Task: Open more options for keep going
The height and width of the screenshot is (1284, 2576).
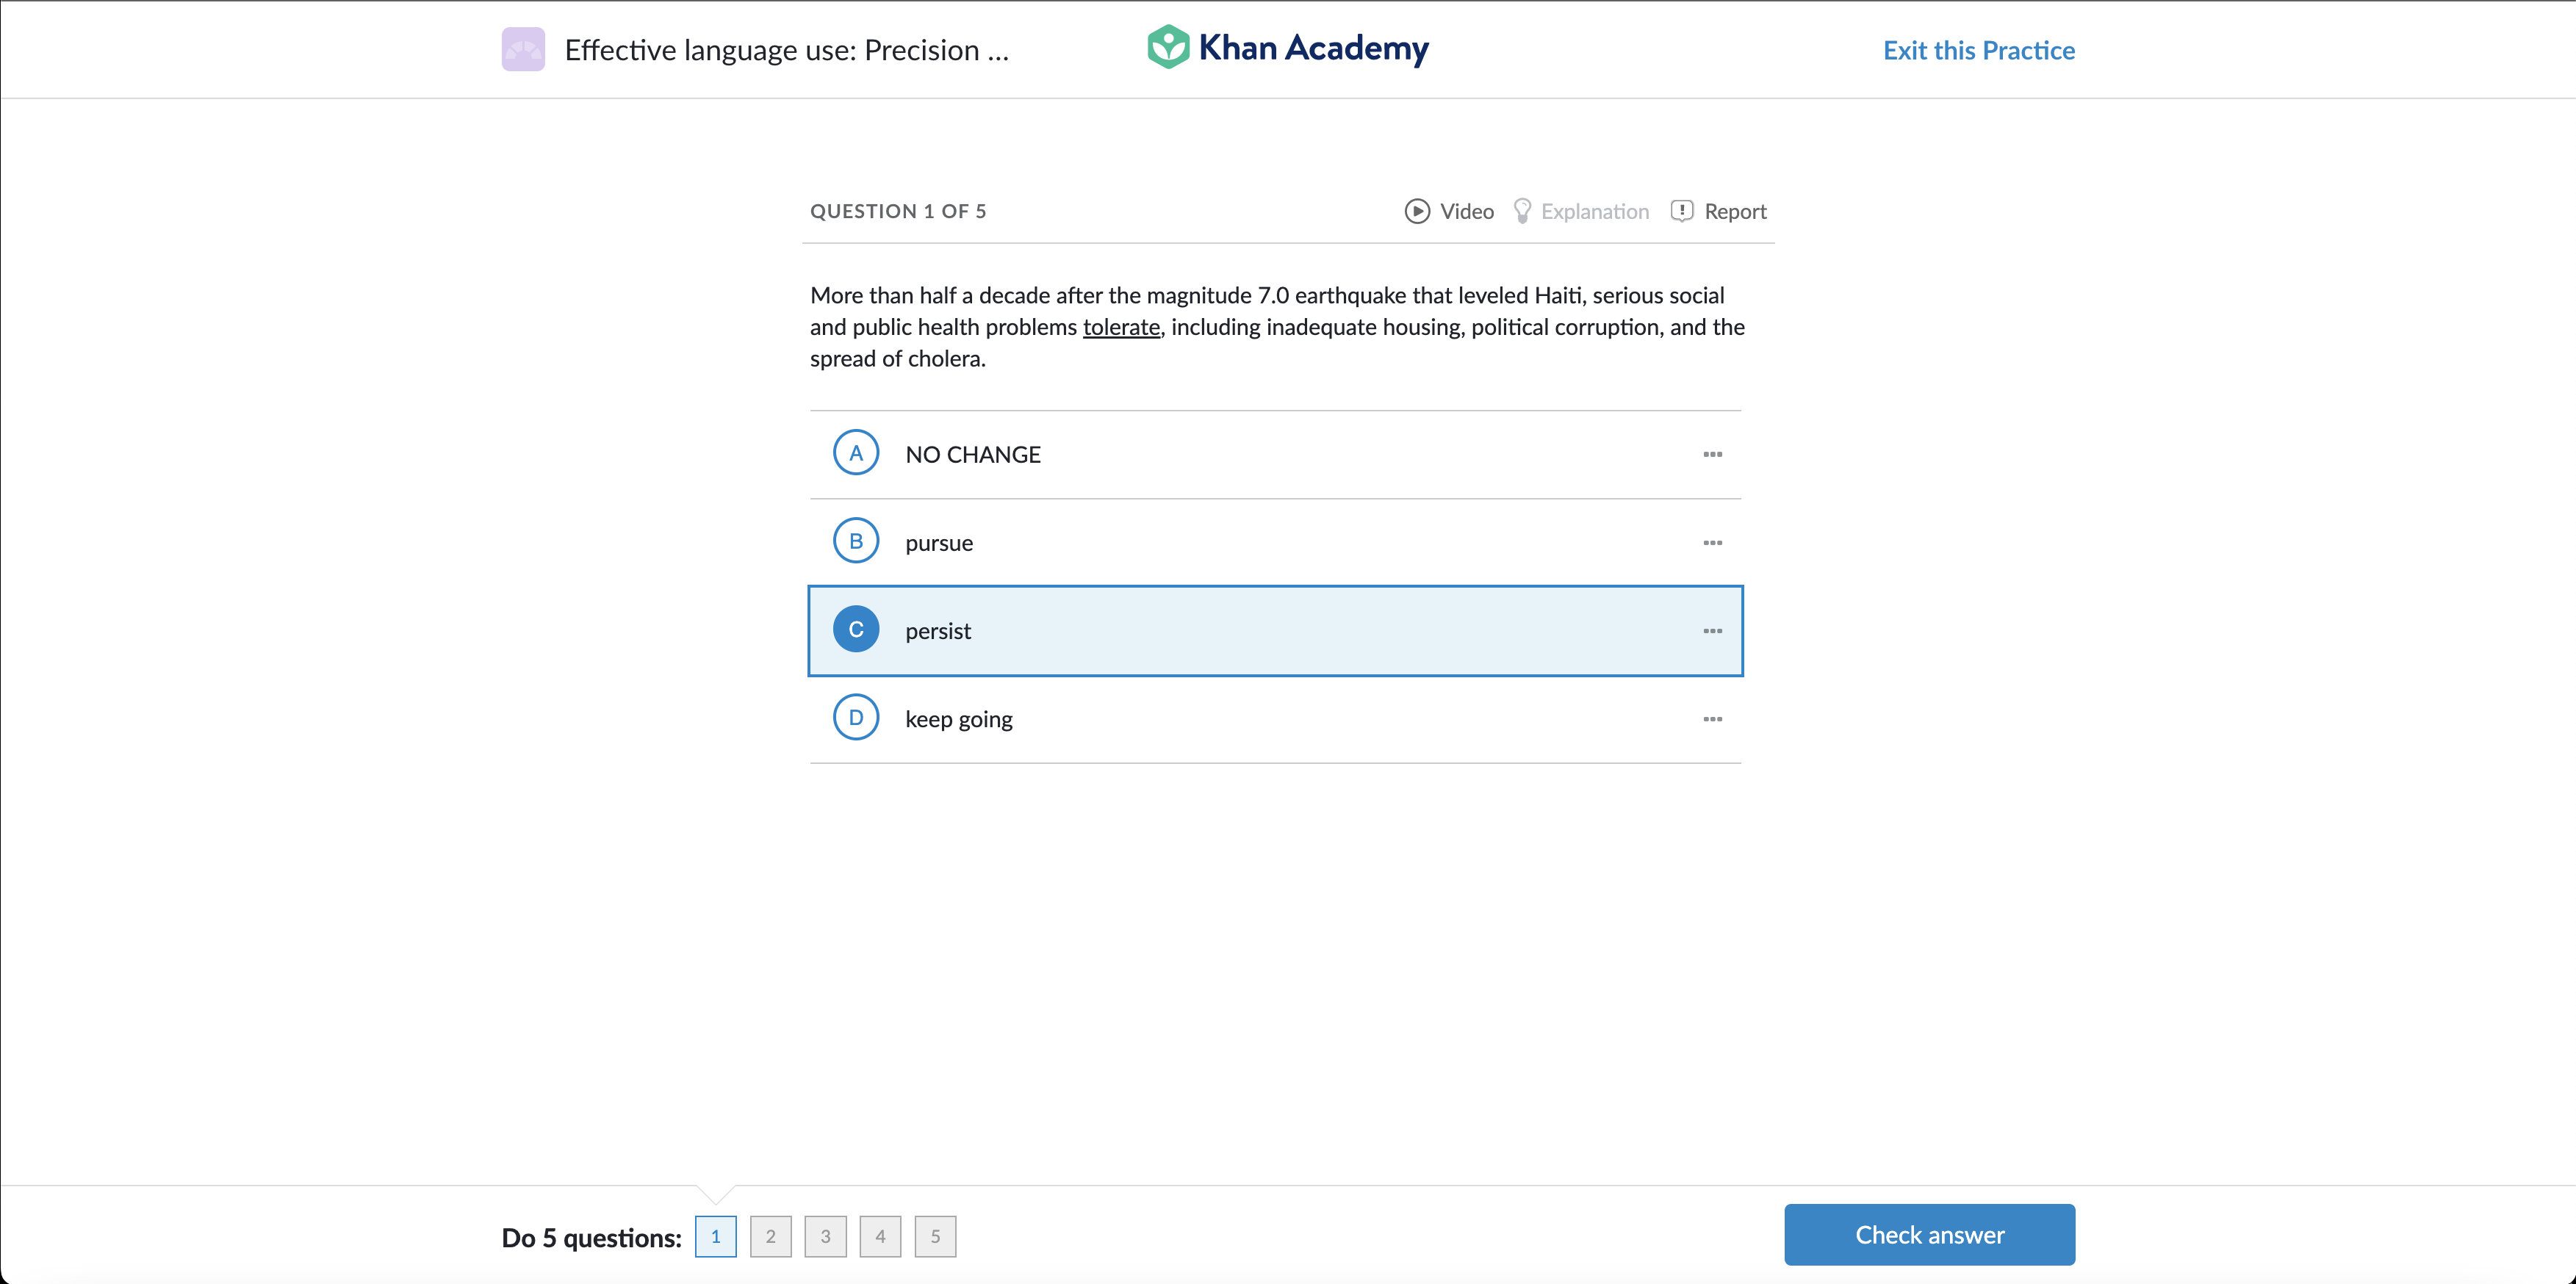Action: [1712, 719]
